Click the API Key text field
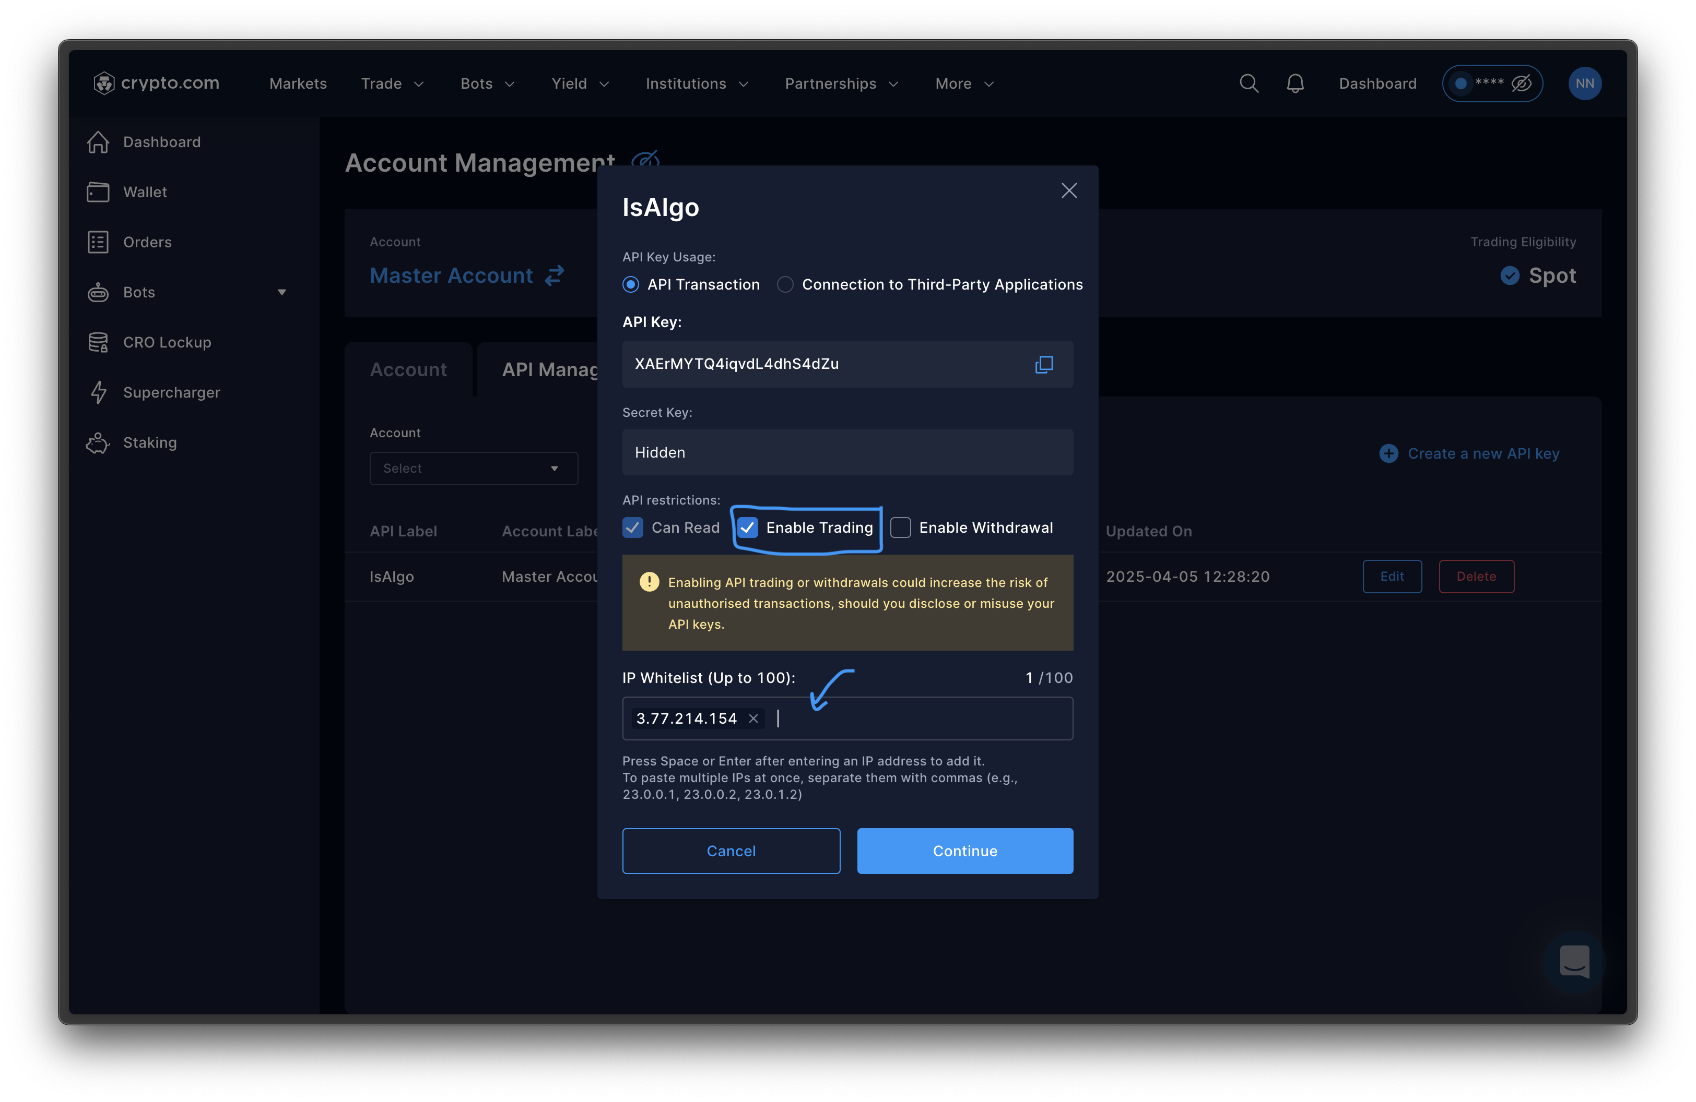The image size is (1696, 1102). tap(847, 365)
